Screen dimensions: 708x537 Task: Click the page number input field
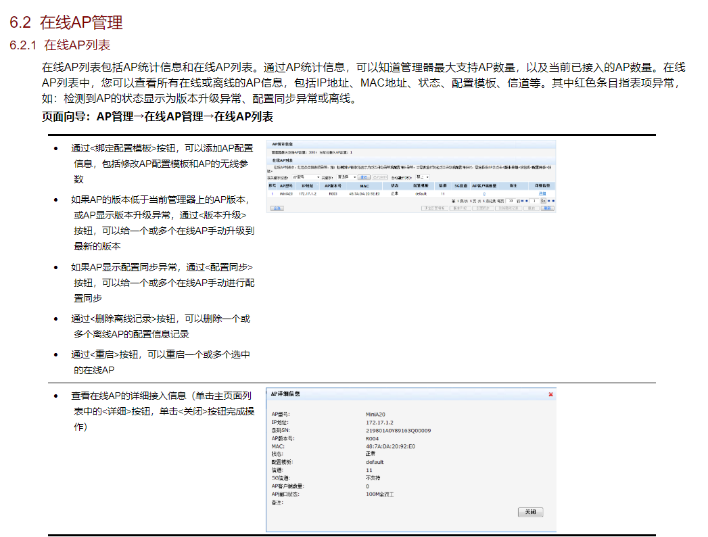534,201
